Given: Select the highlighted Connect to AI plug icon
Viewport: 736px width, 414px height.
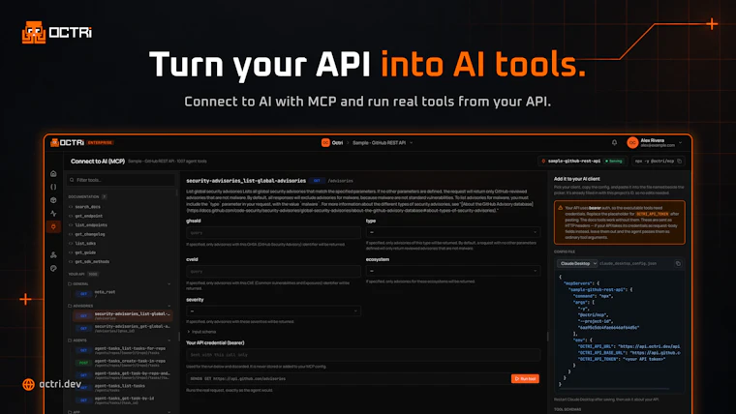Looking at the screenshot, I should click(53, 227).
